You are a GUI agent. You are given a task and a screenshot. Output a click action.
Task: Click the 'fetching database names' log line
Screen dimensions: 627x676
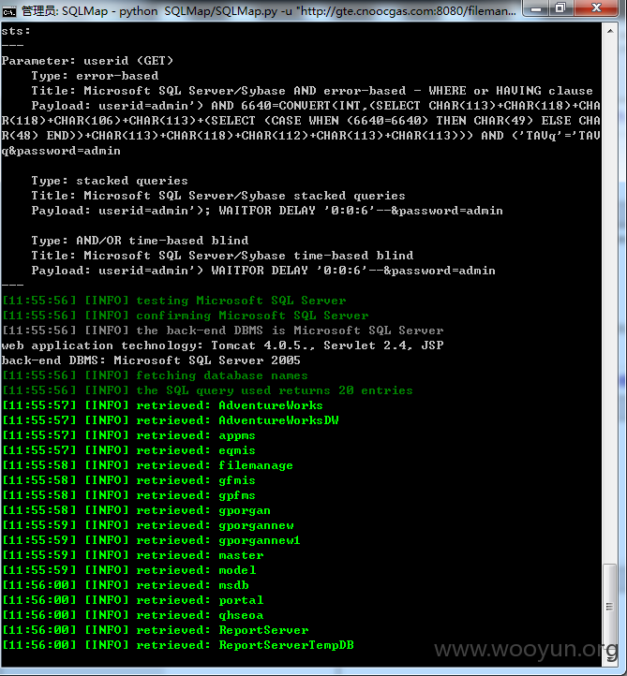pyautogui.click(x=155, y=375)
